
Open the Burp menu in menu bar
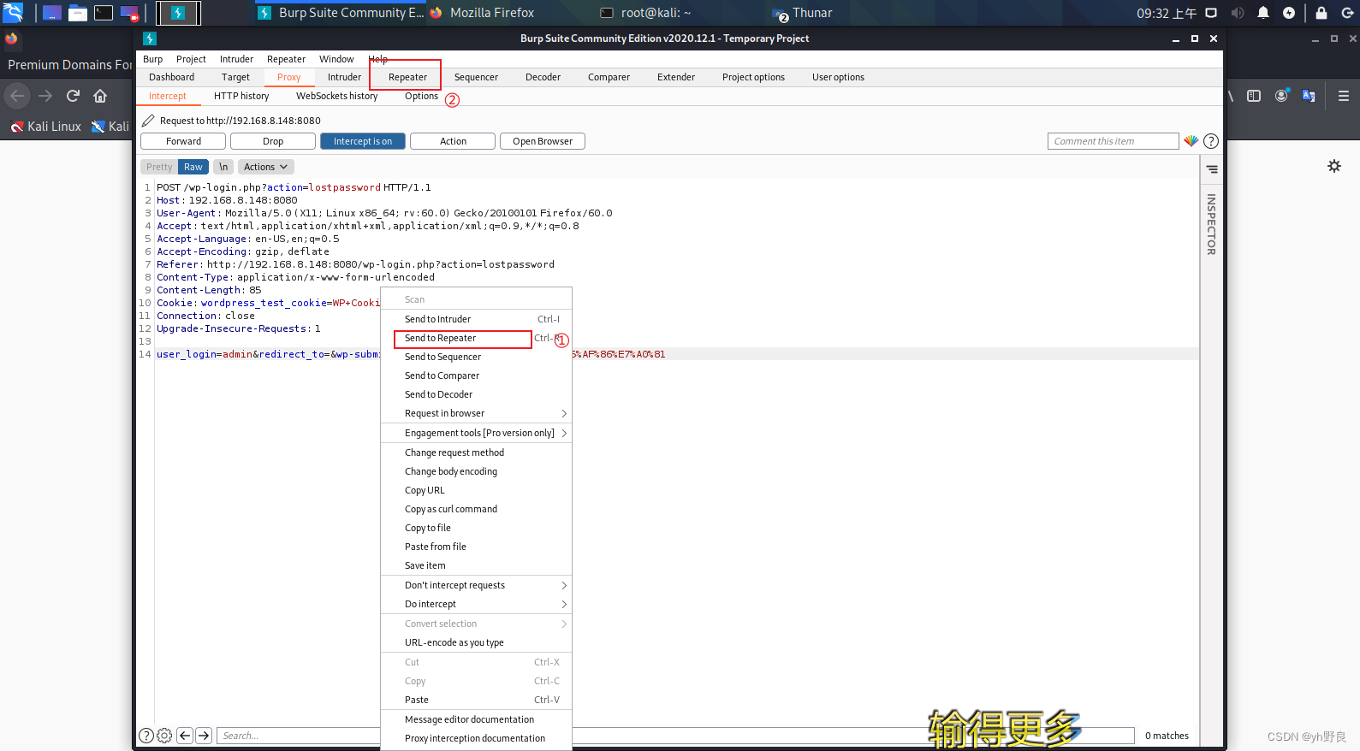pos(152,59)
